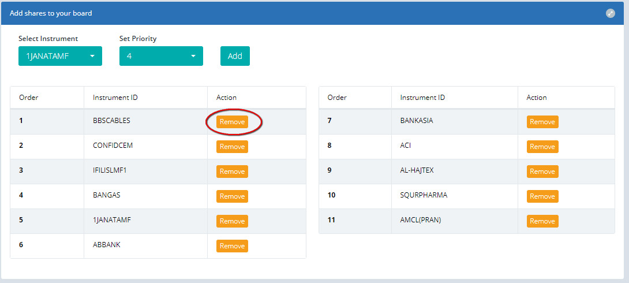Image resolution: width=629 pixels, height=283 pixels.
Task: Remove CONFIDCEM from the list
Action: point(232,147)
